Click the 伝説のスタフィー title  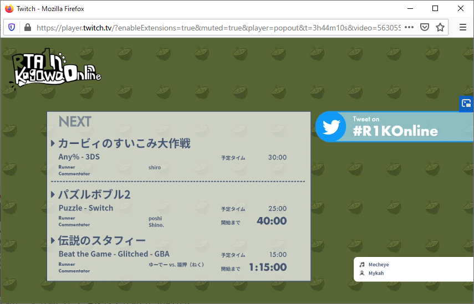point(102,241)
